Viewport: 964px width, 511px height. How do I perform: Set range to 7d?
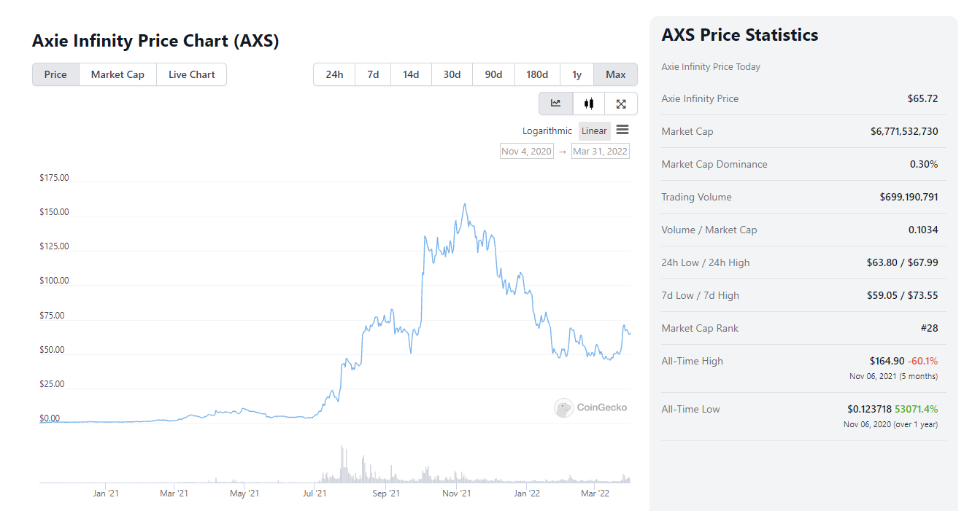tap(373, 74)
